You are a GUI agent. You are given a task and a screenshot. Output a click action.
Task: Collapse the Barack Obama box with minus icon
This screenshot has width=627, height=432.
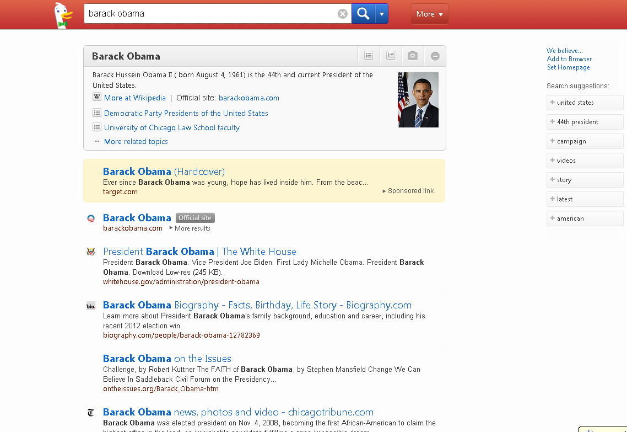tap(435, 56)
